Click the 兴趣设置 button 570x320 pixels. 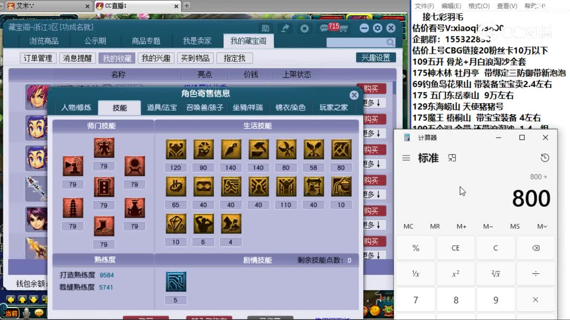point(375,57)
